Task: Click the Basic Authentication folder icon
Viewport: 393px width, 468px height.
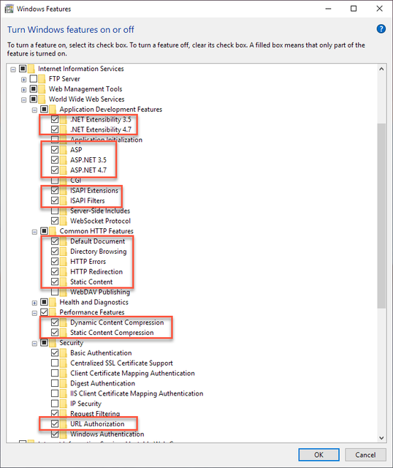Action: (64, 352)
